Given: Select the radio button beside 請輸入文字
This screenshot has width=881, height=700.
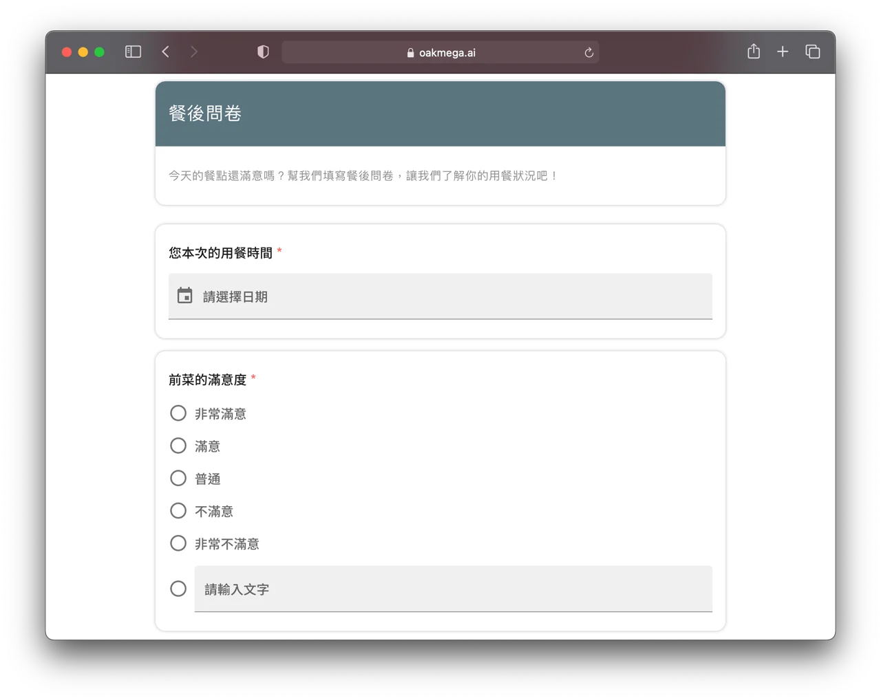Looking at the screenshot, I should pyautogui.click(x=178, y=589).
